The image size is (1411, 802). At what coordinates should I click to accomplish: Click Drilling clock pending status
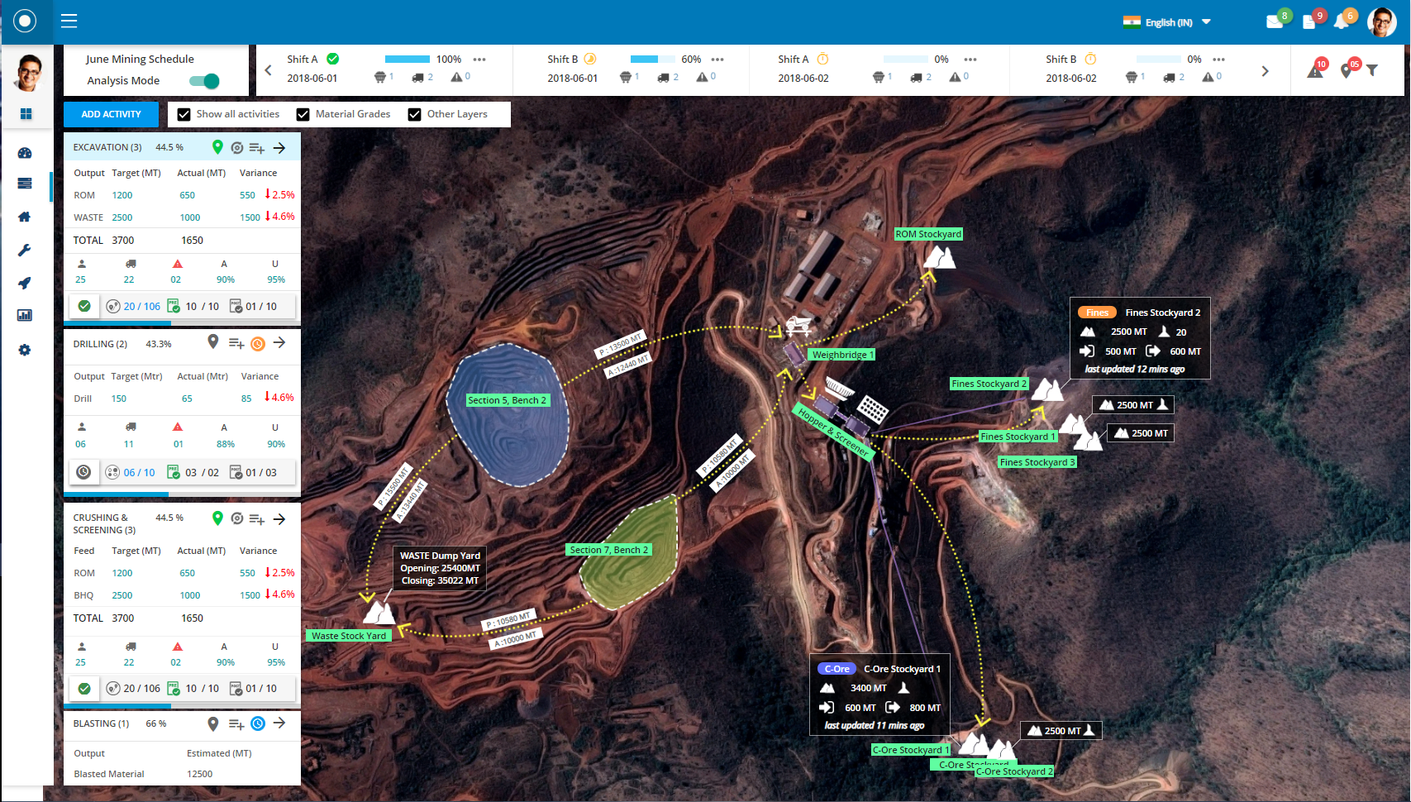pyautogui.click(x=84, y=472)
